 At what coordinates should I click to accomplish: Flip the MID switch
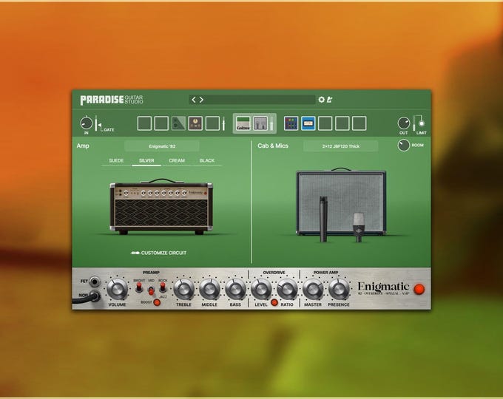pos(151,291)
